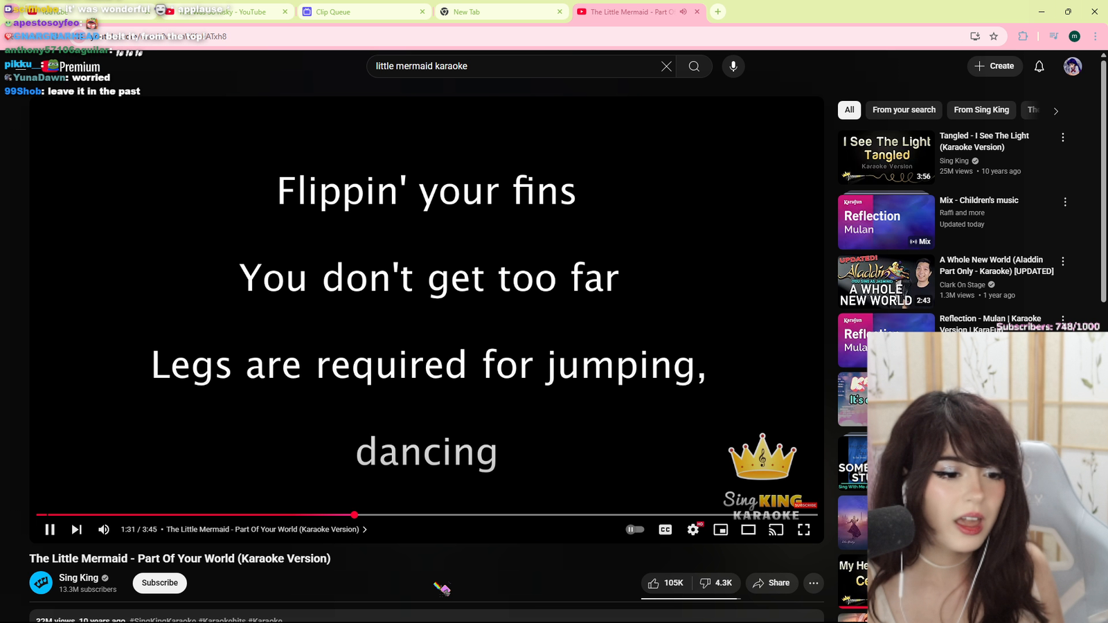Image resolution: width=1108 pixels, height=623 pixels.
Task: Select the 'From your search' chip
Action: point(904,110)
